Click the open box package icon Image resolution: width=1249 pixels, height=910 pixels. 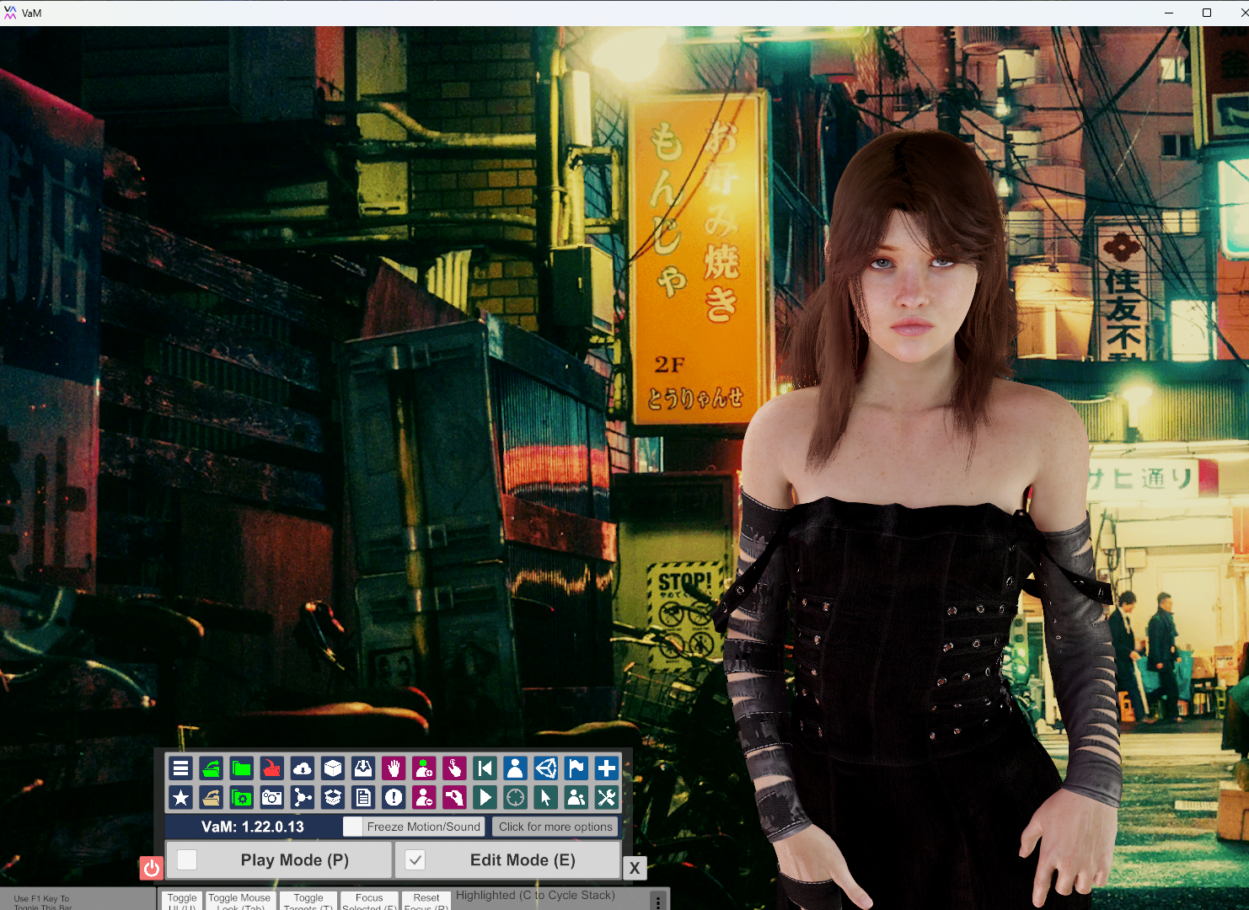tap(333, 797)
